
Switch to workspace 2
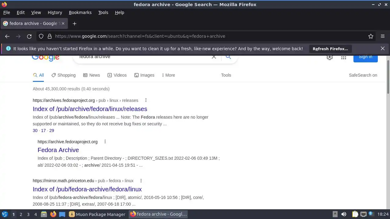pyautogui.click(x=21, y=214)
